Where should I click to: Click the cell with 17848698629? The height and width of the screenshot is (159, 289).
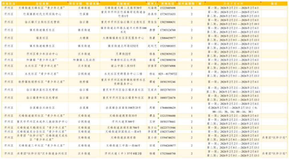click(x=168, y=108)
